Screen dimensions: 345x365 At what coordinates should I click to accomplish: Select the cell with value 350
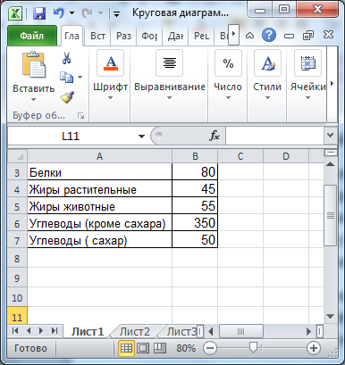click(195, 223)
